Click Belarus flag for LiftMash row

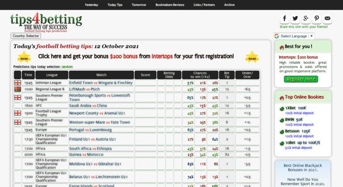tap(18, 89)
